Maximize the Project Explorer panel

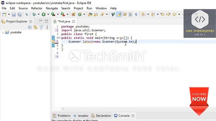[46, 21]
